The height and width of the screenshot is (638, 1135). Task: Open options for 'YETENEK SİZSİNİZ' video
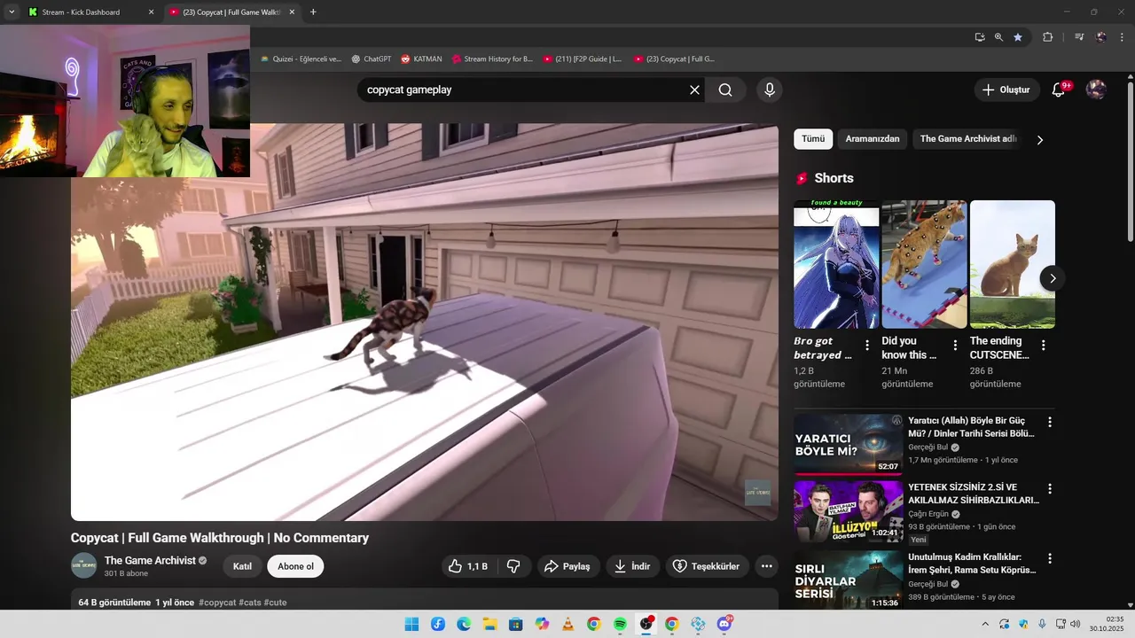click(1050, 489)
